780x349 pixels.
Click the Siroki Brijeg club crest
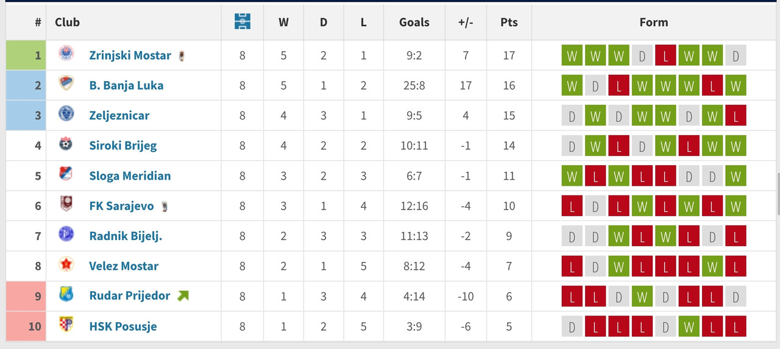66,145
